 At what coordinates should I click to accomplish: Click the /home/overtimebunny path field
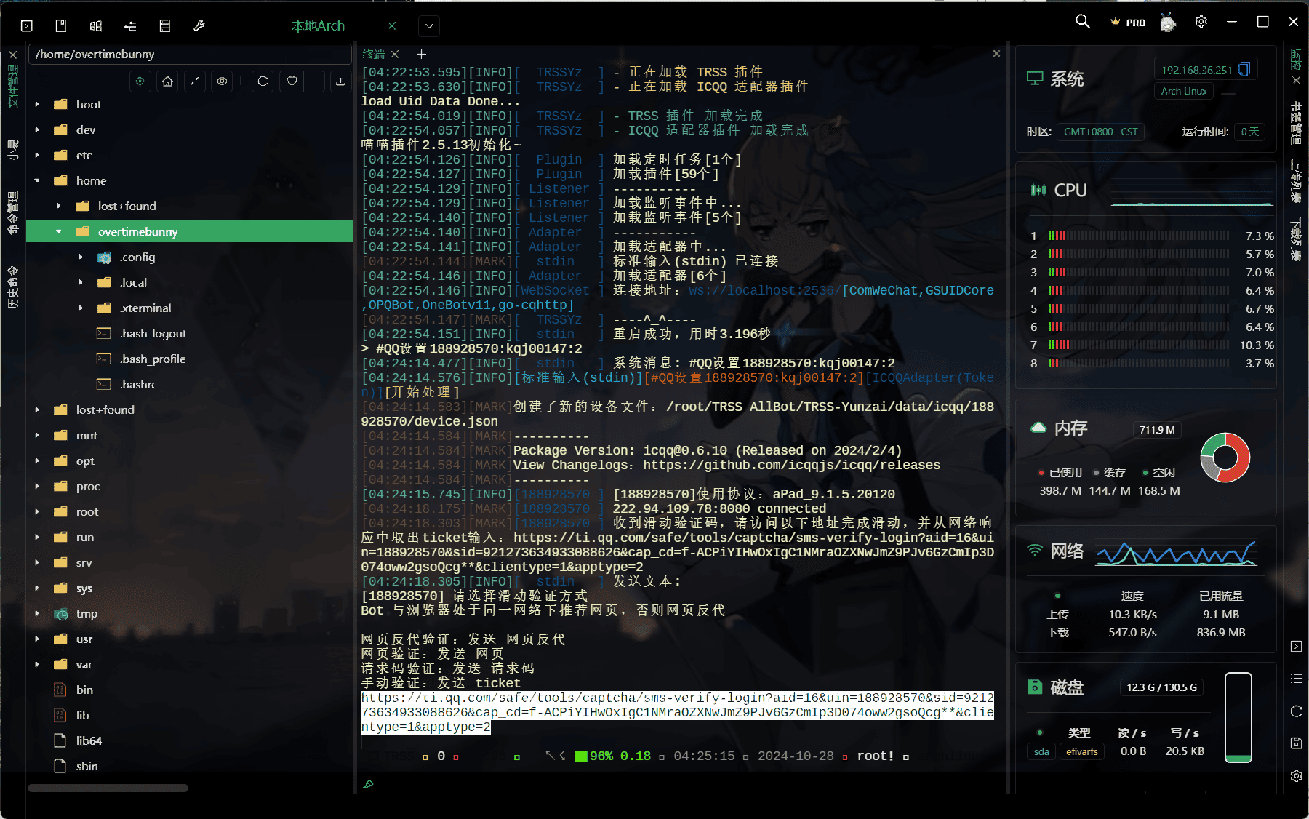189,55
